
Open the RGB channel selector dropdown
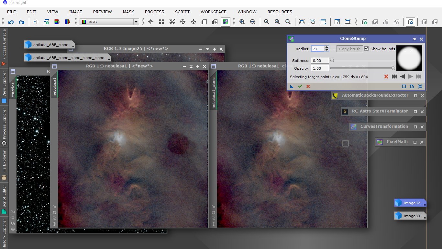(x=110, y=22)
